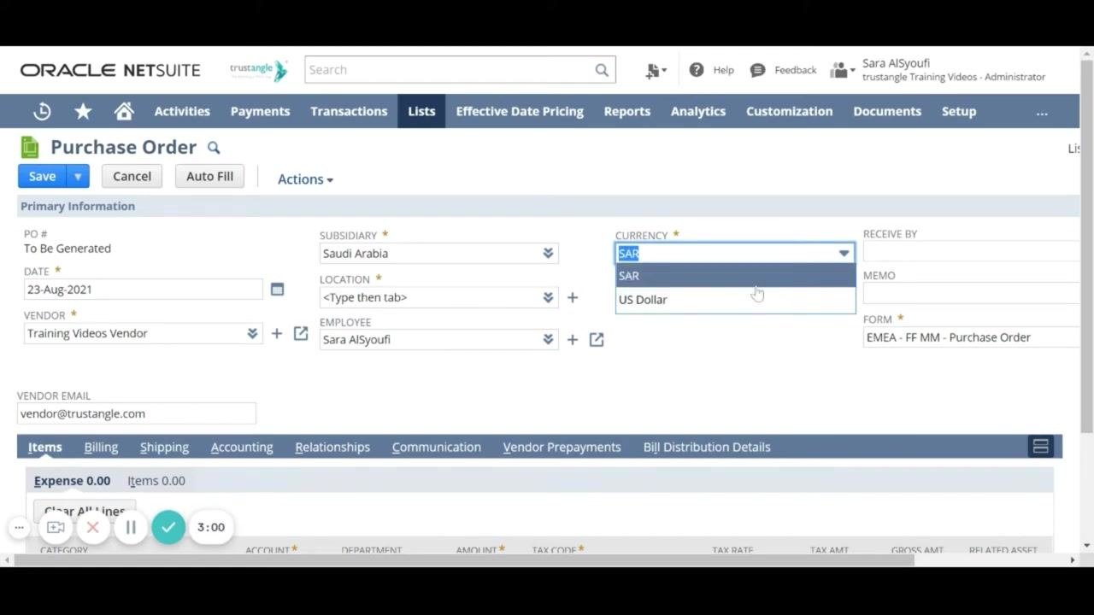Screen dimensions: 1094x615
Task: Open the Employee record link icon
Action: coord(597,340)
